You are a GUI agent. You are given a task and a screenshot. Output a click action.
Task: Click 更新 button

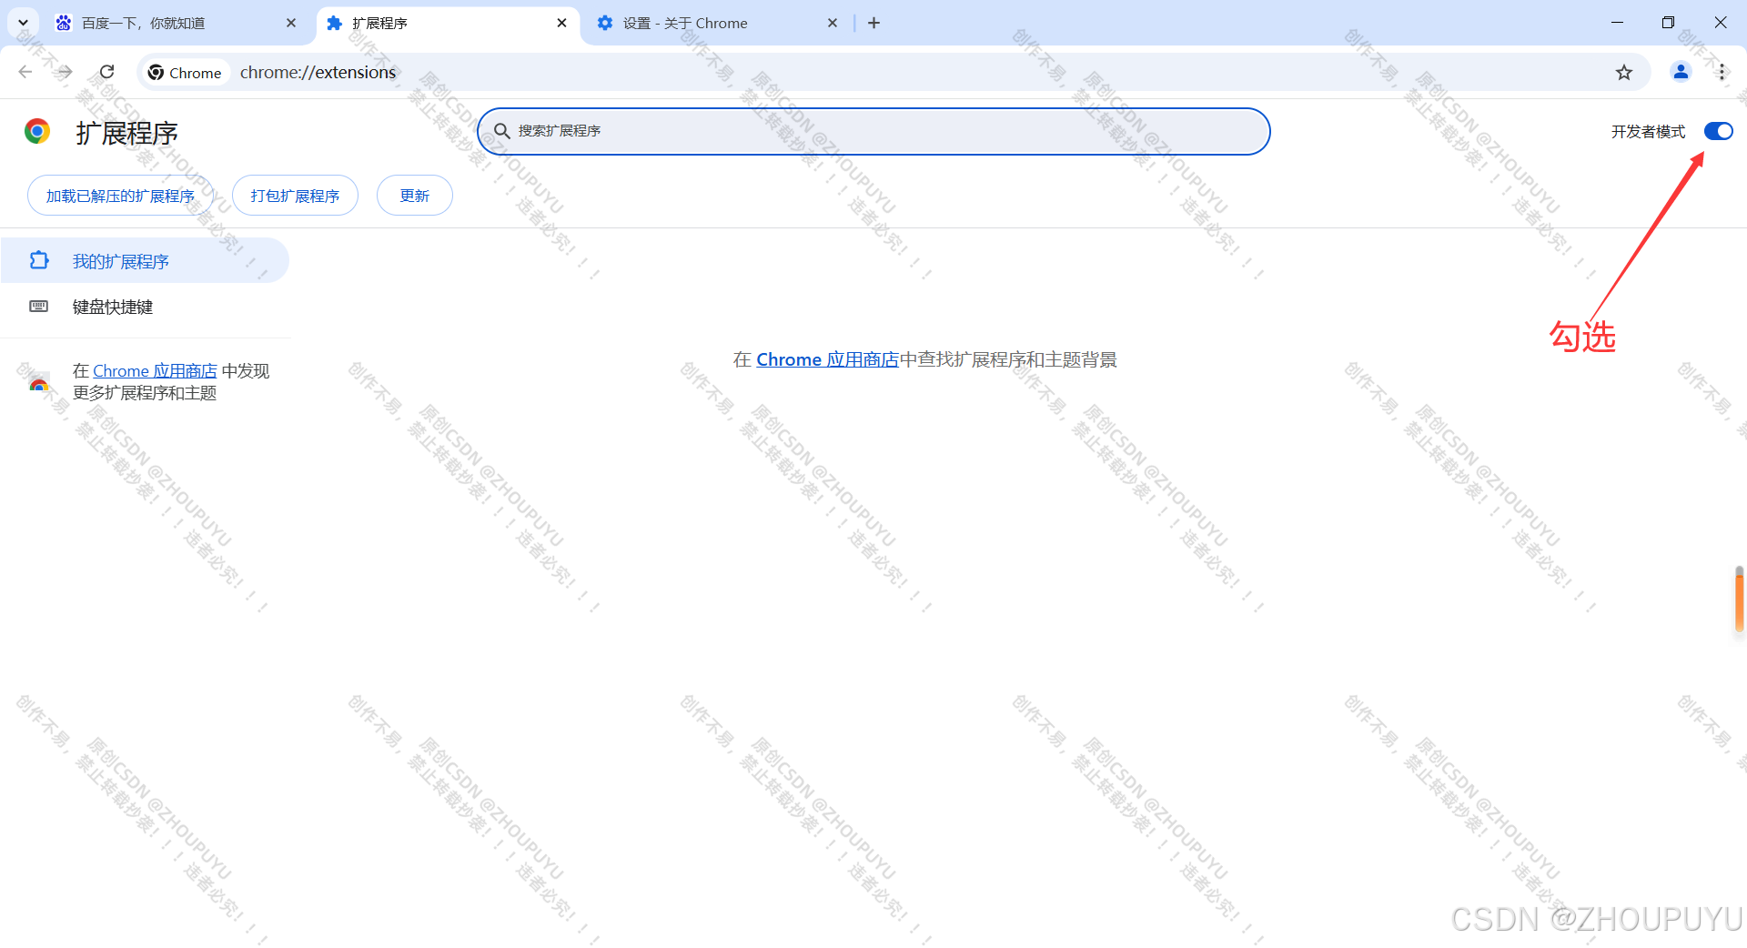(x=415, y=196)
